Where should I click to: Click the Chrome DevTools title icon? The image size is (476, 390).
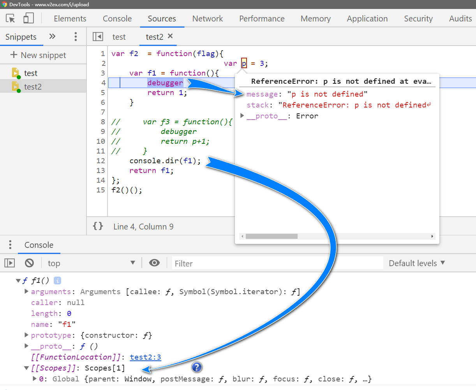pyautogui.click(x=4, y=4)
